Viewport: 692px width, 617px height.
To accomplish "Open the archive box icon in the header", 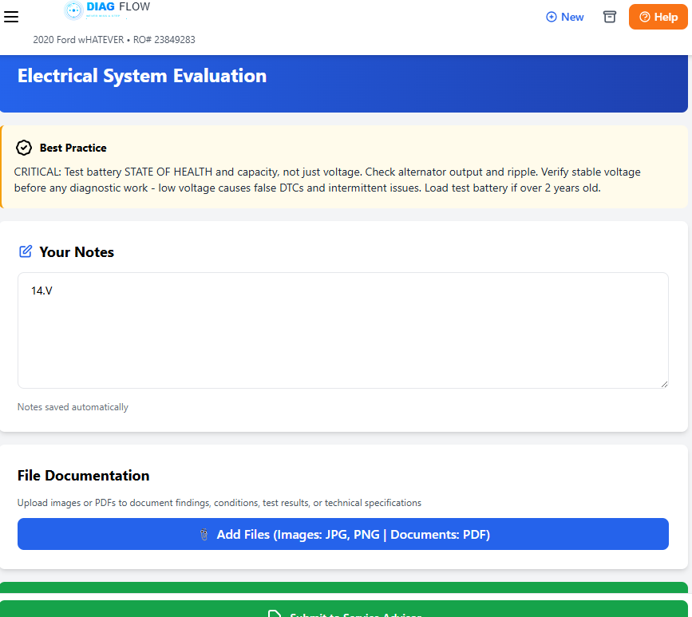I will click(x=609, y=17).
